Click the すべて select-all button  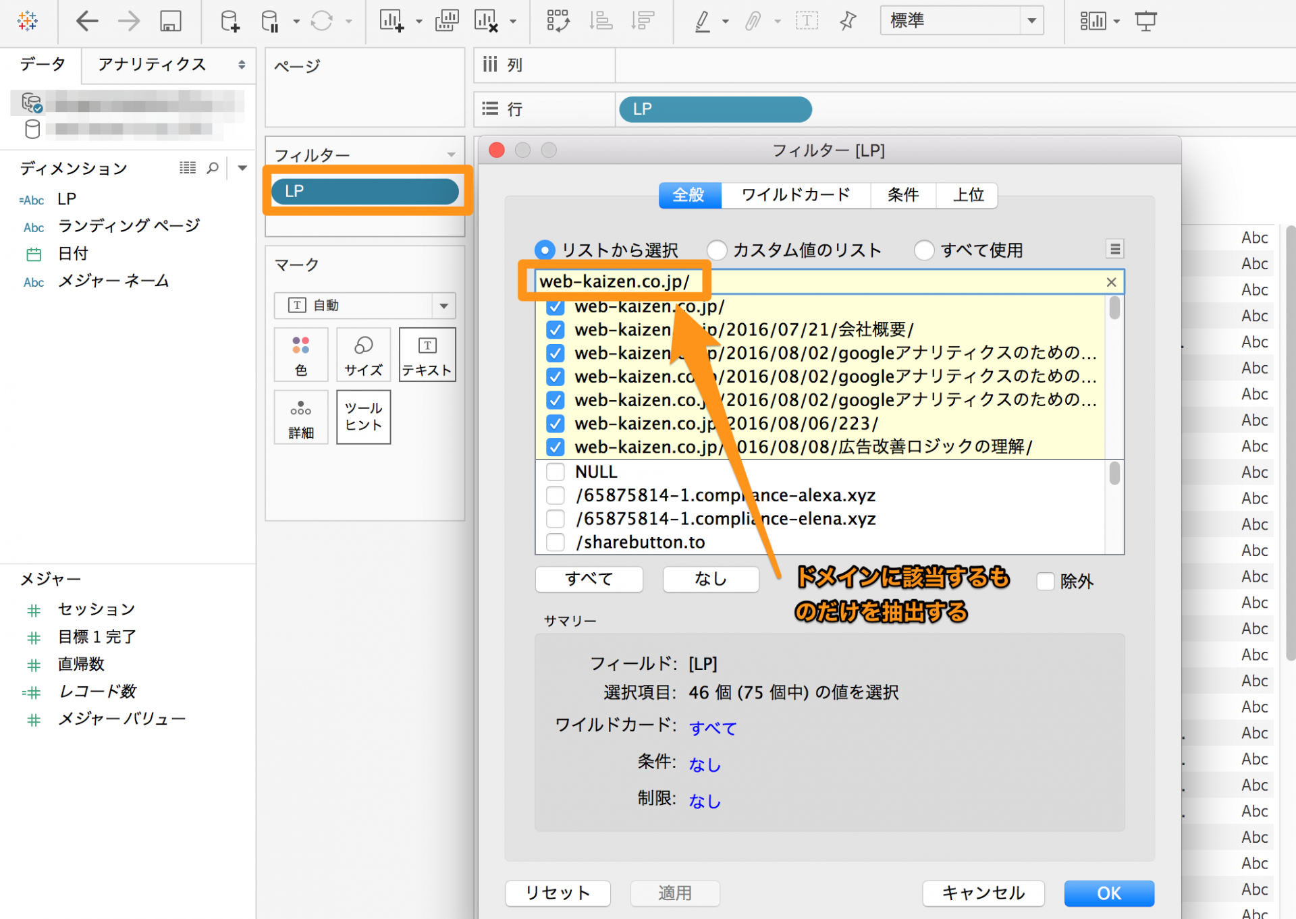[589, 579]
